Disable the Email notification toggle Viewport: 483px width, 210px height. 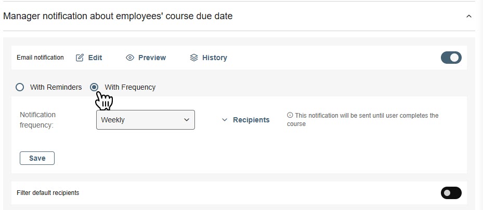451,58
